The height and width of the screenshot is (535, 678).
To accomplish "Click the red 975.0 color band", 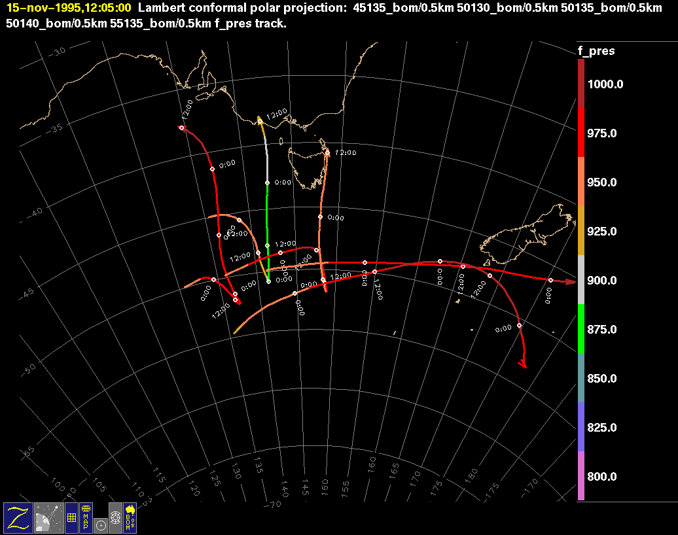I will click(581, 132).
